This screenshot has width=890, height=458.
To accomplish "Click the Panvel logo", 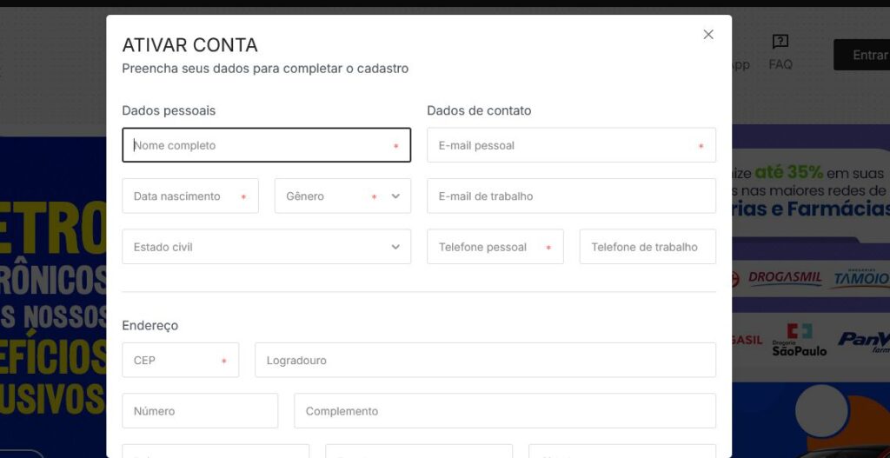I will coord(864,341).
